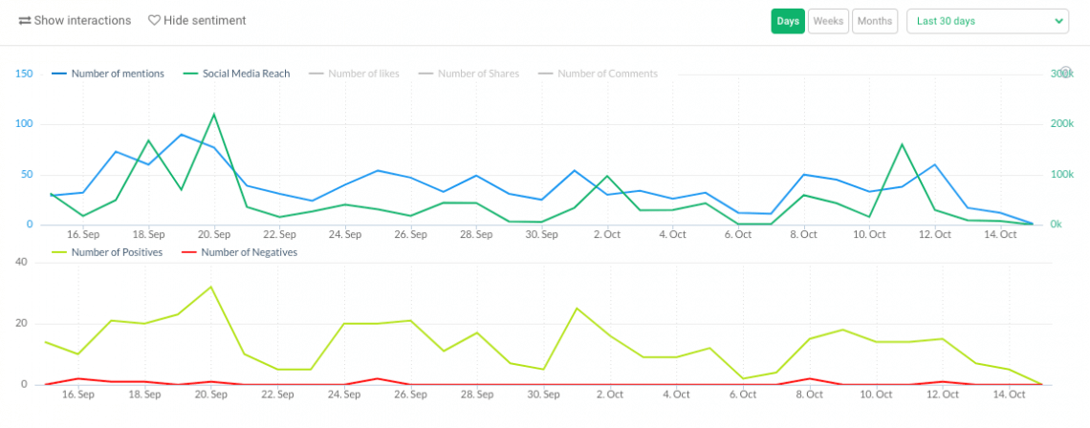The height and width of the screenshot is (428, 1090).
Task: Click the Positives peak at 20. Sep
Action: click(x=210, y=287)
